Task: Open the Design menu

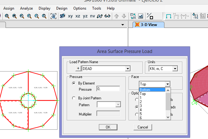Action: pos(62,8)
